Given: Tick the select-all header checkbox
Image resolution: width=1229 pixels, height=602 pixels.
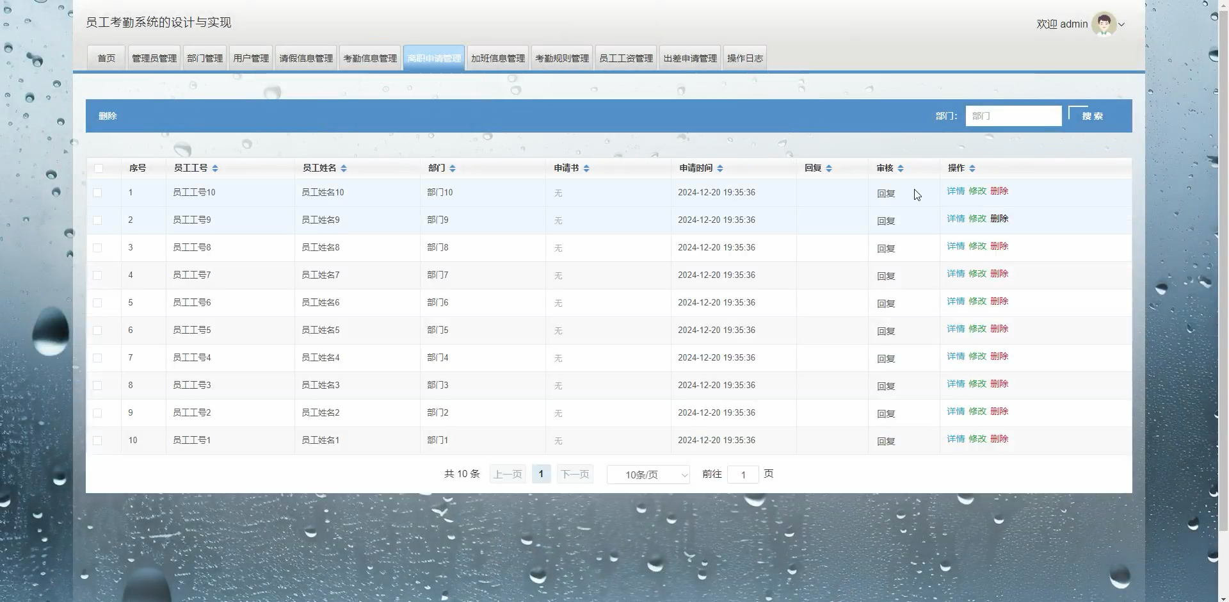Looking at the screenshot, I should [x=99, y=168].
